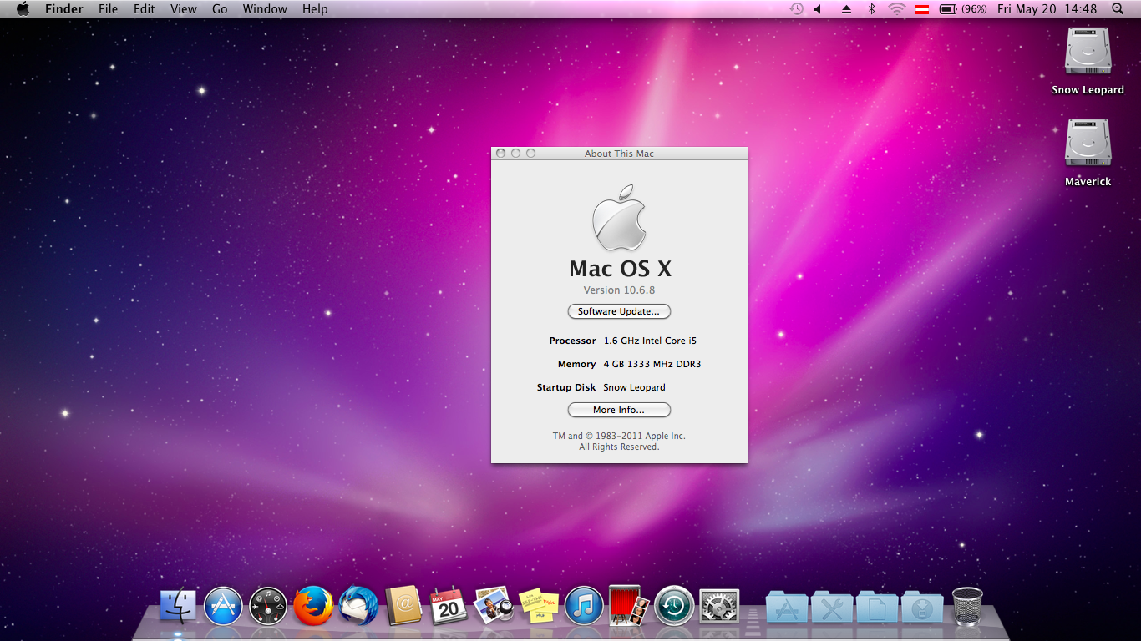Open the Help menu
This screenshot has height=641, width=1141.
[x=315, y=8]
